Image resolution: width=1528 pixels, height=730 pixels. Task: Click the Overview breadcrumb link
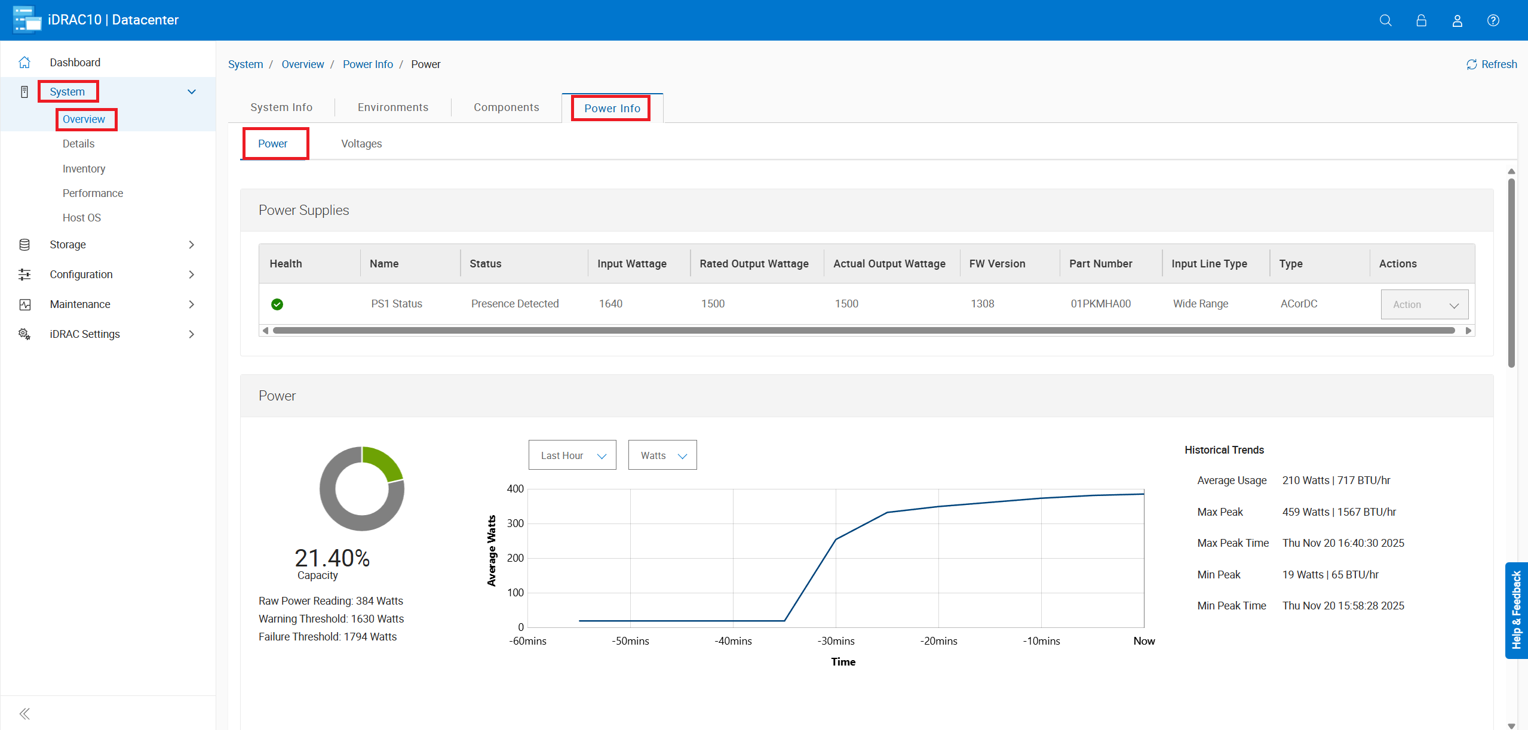tap(302, 64)
